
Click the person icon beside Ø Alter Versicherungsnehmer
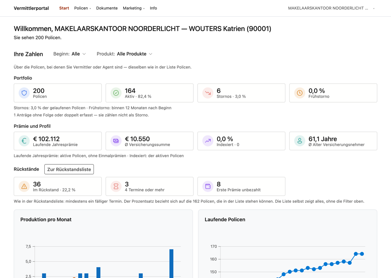tap(300, 141)
